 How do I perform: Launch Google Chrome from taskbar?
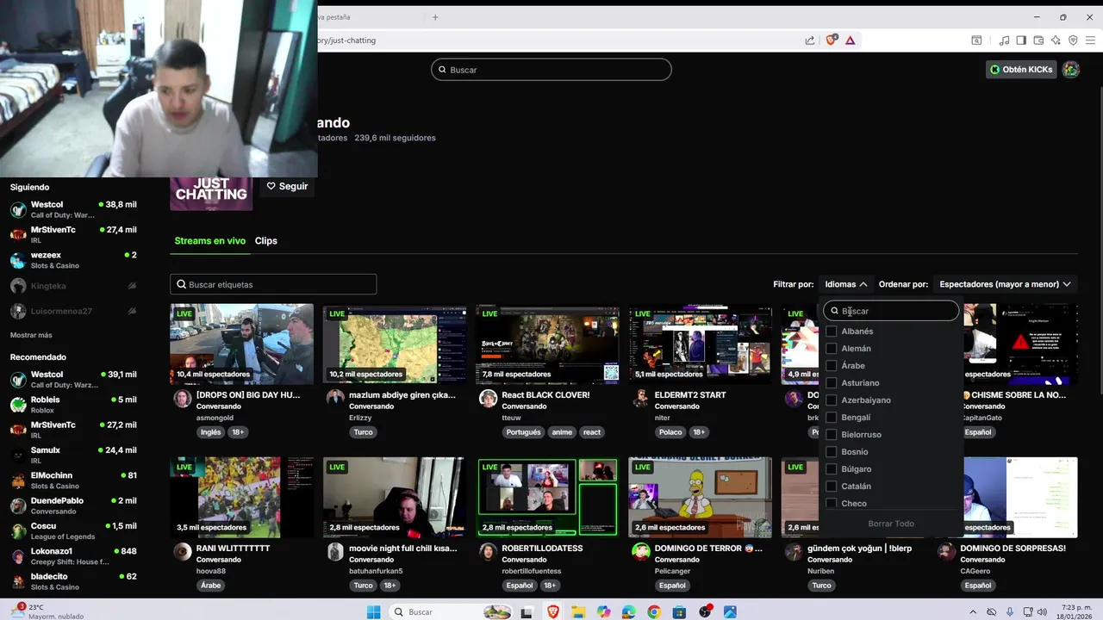click(654, 612)
